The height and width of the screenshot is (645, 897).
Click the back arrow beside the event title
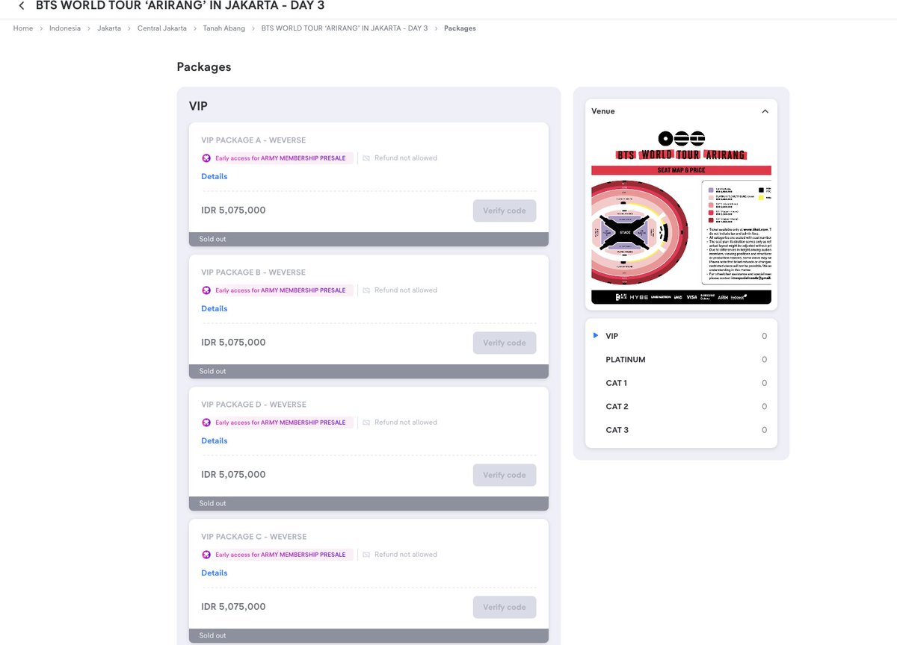[x=21, y=6]
